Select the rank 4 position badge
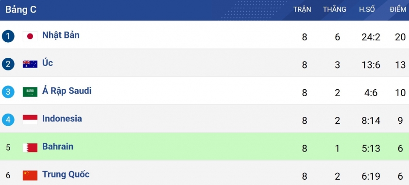The image size is (409, 185). (8, 120)
